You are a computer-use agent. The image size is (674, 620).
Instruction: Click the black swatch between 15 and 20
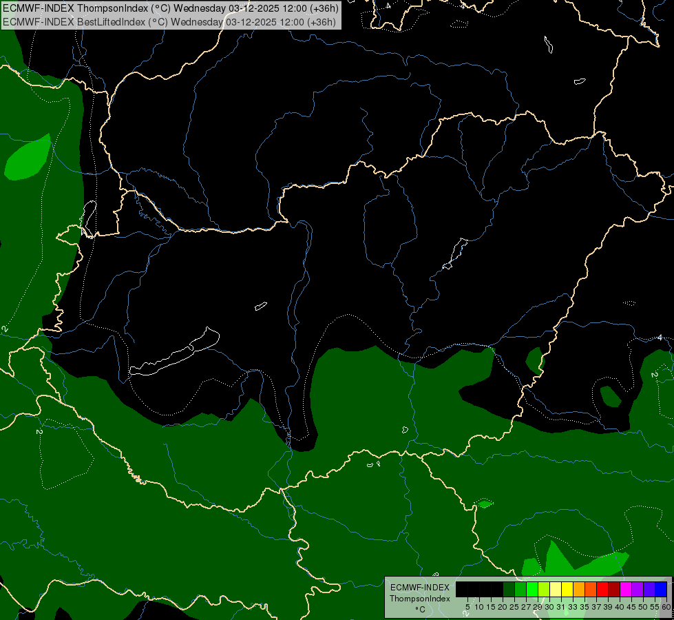tap(497, 589)
